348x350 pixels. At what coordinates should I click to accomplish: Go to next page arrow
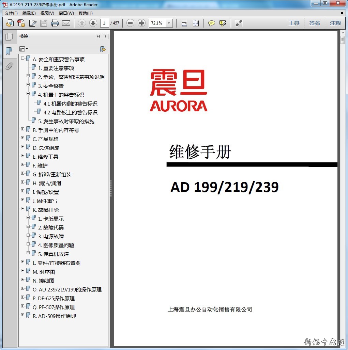point(93,23)
